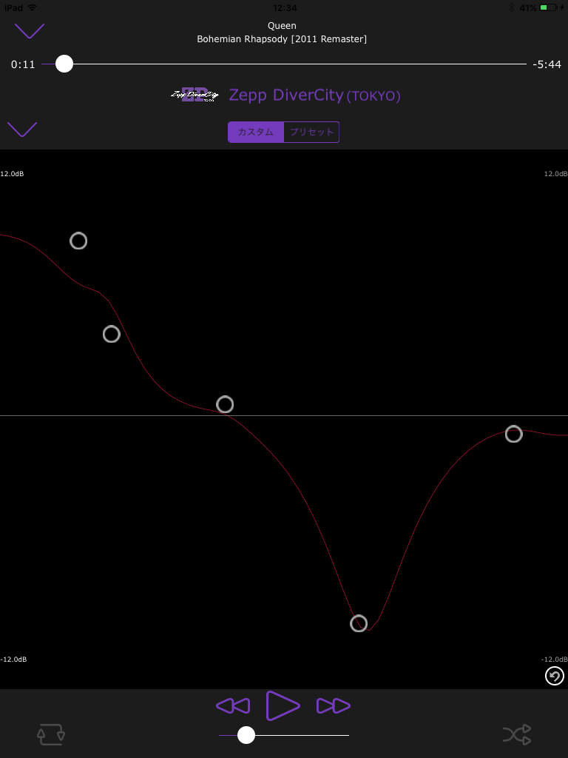The image size is (568, 758).
Task: Tap the Queen artist name
Action: point(282,25)
